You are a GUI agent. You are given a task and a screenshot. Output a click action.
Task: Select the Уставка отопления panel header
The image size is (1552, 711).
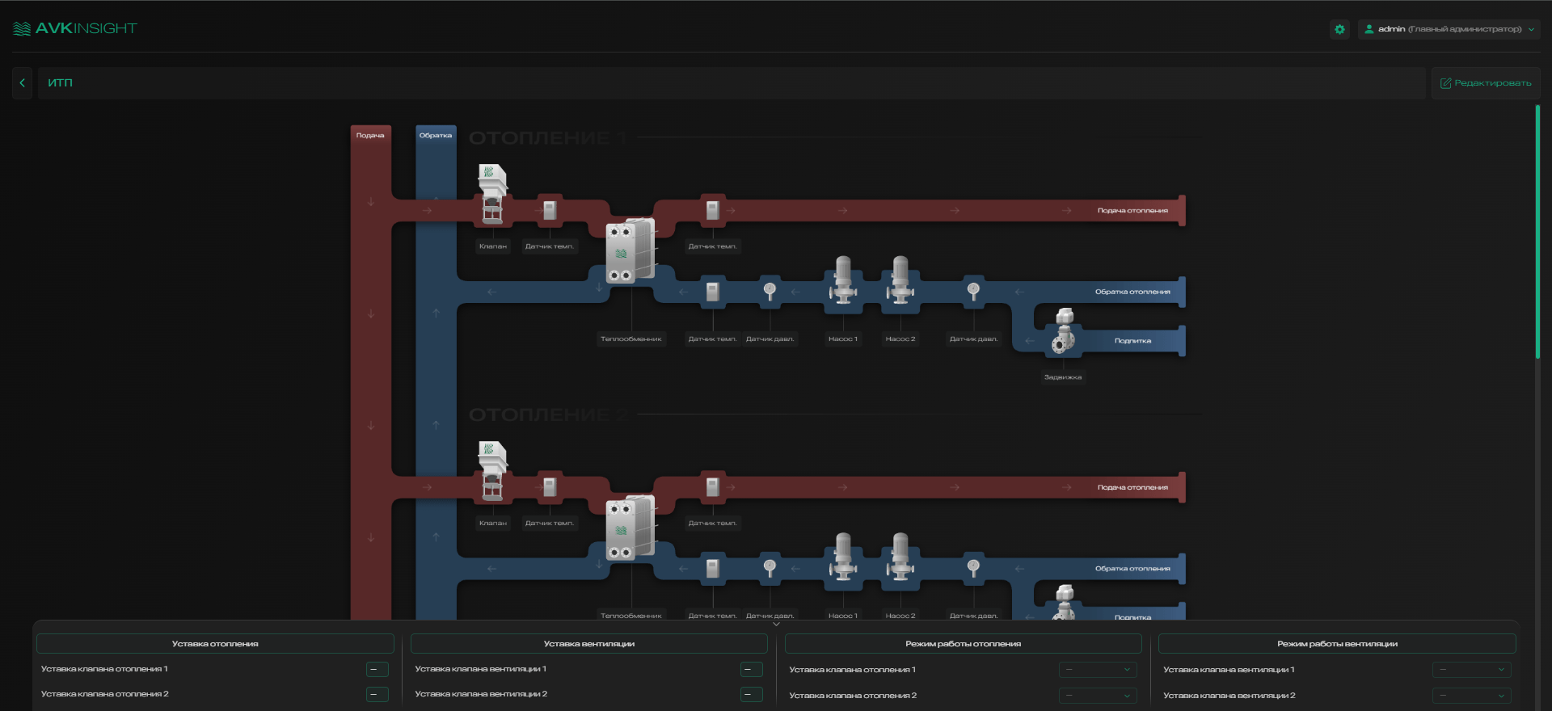click(x=215, y=644)
